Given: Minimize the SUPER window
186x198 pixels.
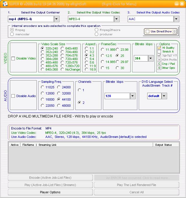Looking at the screenshot, I should coord(177,4).
